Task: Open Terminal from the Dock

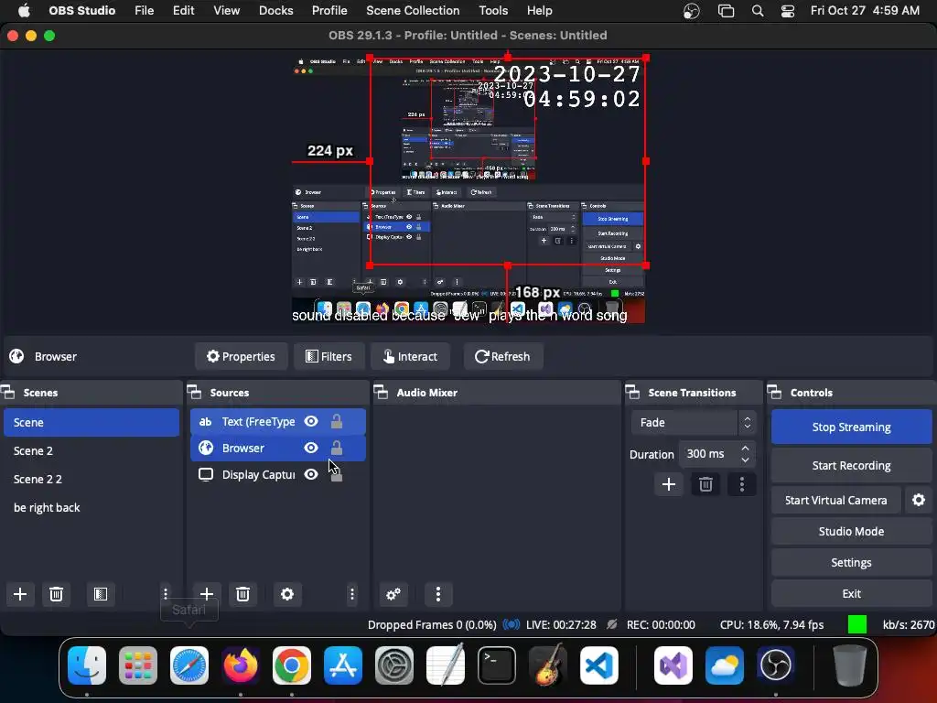Action: click(x=497, y=665)
